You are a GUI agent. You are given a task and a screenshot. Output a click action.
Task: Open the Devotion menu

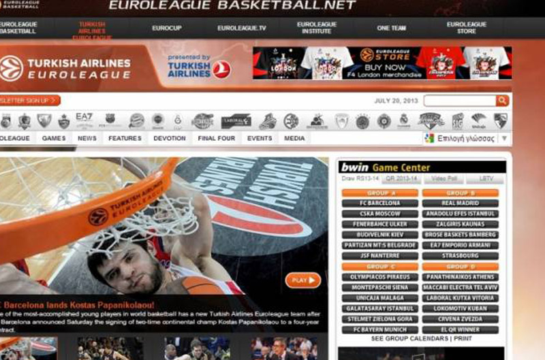click(170, 138)
